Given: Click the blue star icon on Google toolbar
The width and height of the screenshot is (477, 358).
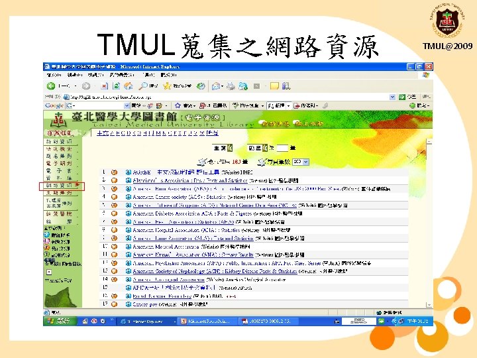Looking at the screenshot, I should coord(178,105).
